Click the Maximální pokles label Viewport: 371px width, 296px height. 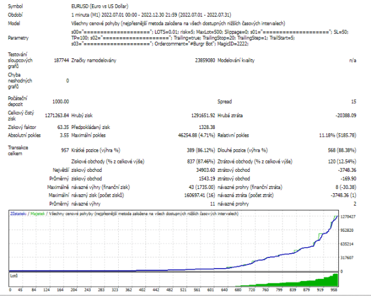point(88,136)
